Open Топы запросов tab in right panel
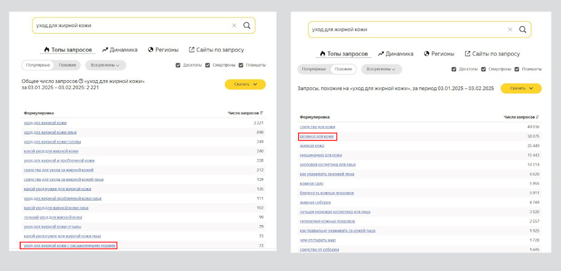The height and width of the screenshot is (271, 561). coord(343,54)
